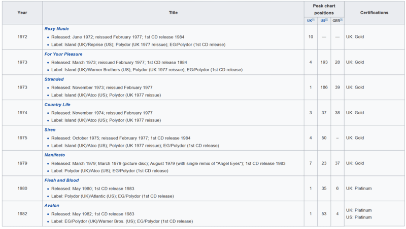The image size is (406, 229).
Task: Click US: Platinum certification for Avalon
Action: (x=359, y=217)
